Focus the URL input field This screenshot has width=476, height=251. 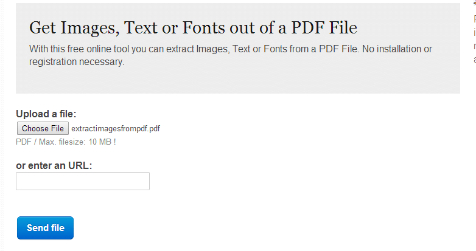click(x=83, y=181)
